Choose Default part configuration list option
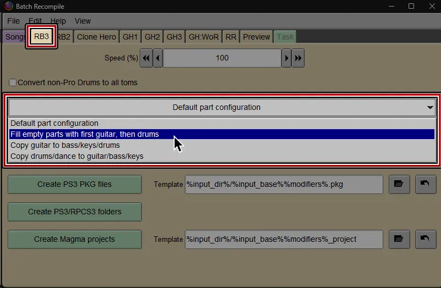Viewport: 441px width, 288px height. coord(222,123)
